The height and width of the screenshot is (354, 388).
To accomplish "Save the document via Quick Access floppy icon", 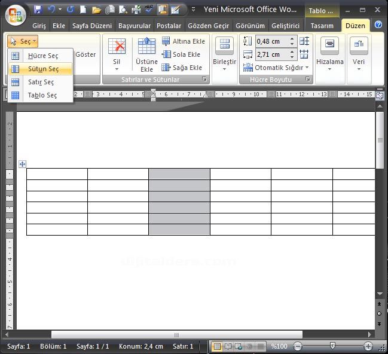I will point(38,10).
